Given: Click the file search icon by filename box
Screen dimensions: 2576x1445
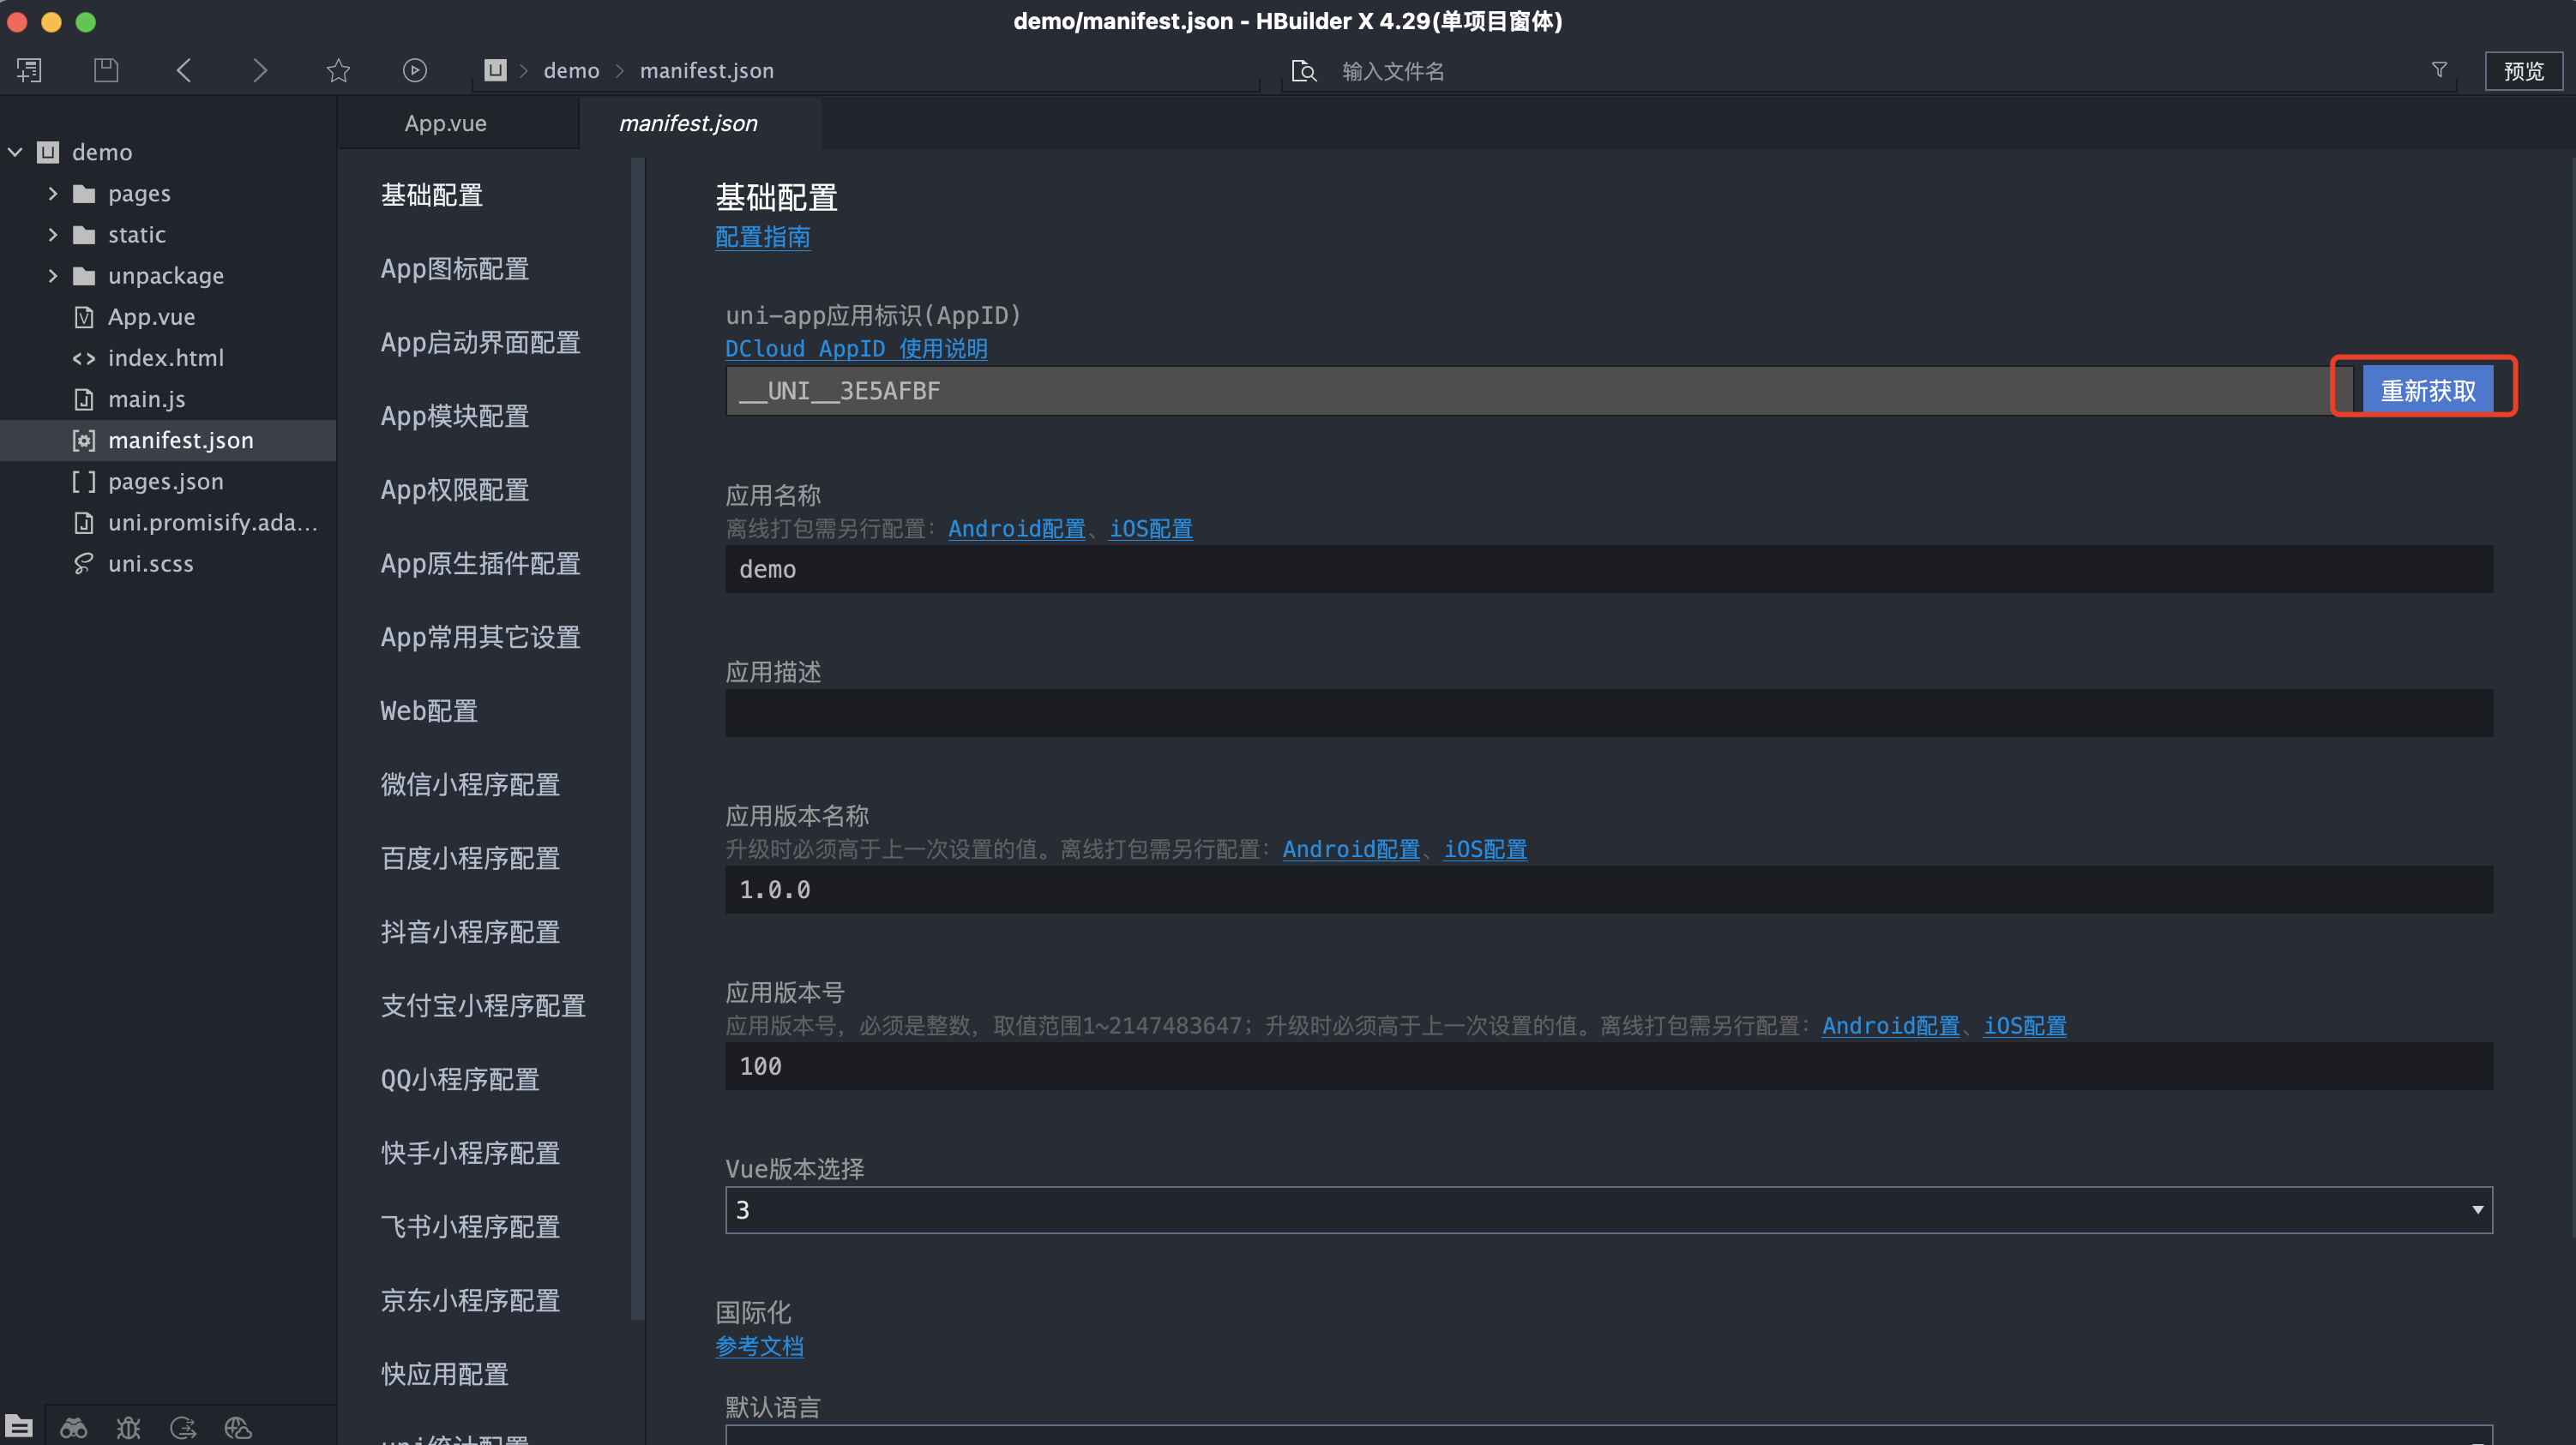Looking at the screenshot, I should [1303, 71].
